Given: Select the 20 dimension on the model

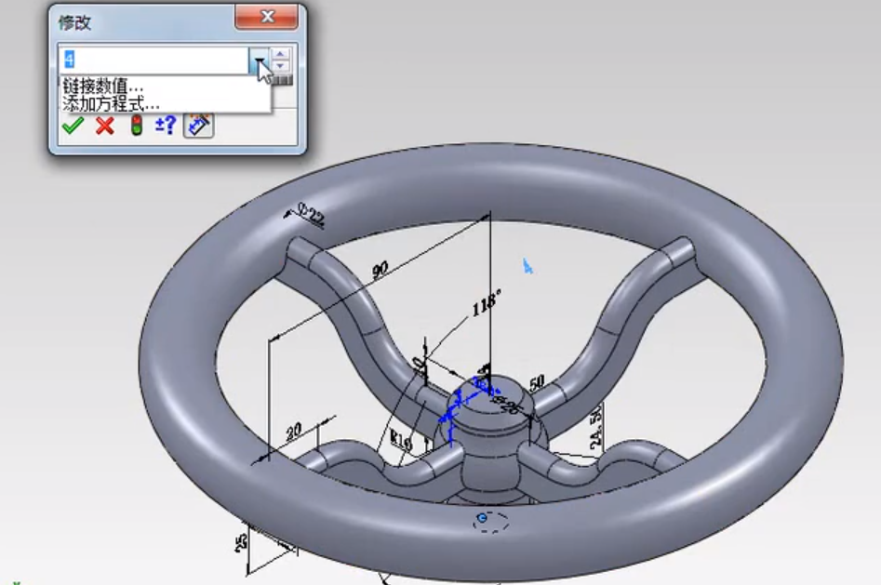Looking at the screenshot, I should [x=293, y=432].
